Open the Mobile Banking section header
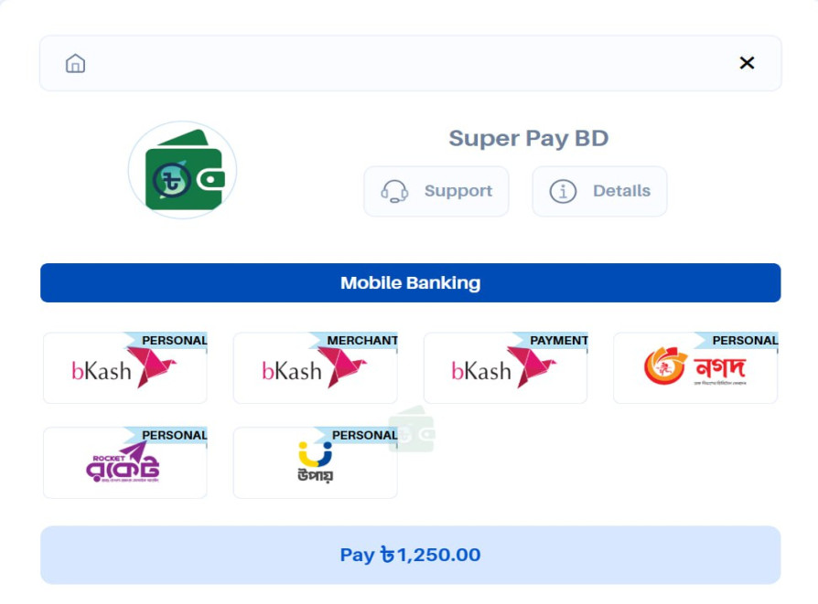This screenshot has height=604, width=818. [410, 283]
